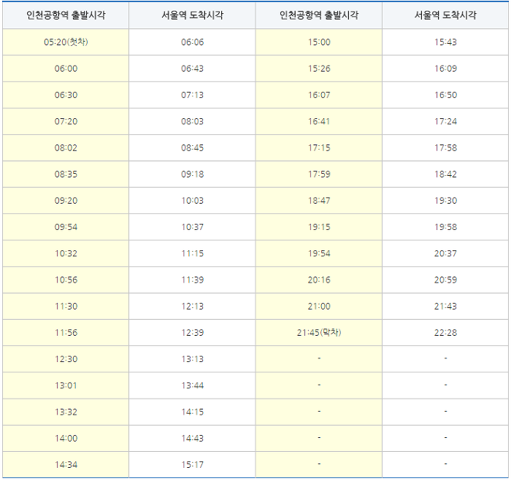Click departure time 20:16
This screenshot has width=511, height=481.
(319, 280)
